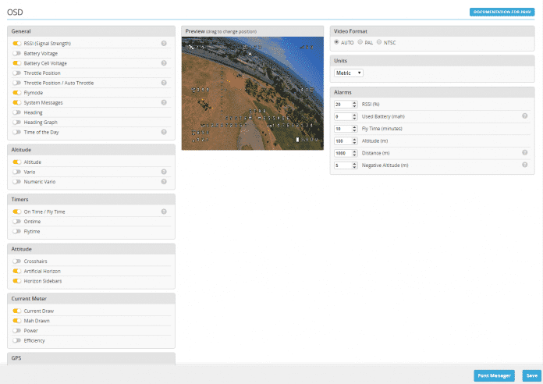Screen dimensions: 543x384
Task: Show help for Throttle Position / Auto Throttle
Action: pos(164,83)
